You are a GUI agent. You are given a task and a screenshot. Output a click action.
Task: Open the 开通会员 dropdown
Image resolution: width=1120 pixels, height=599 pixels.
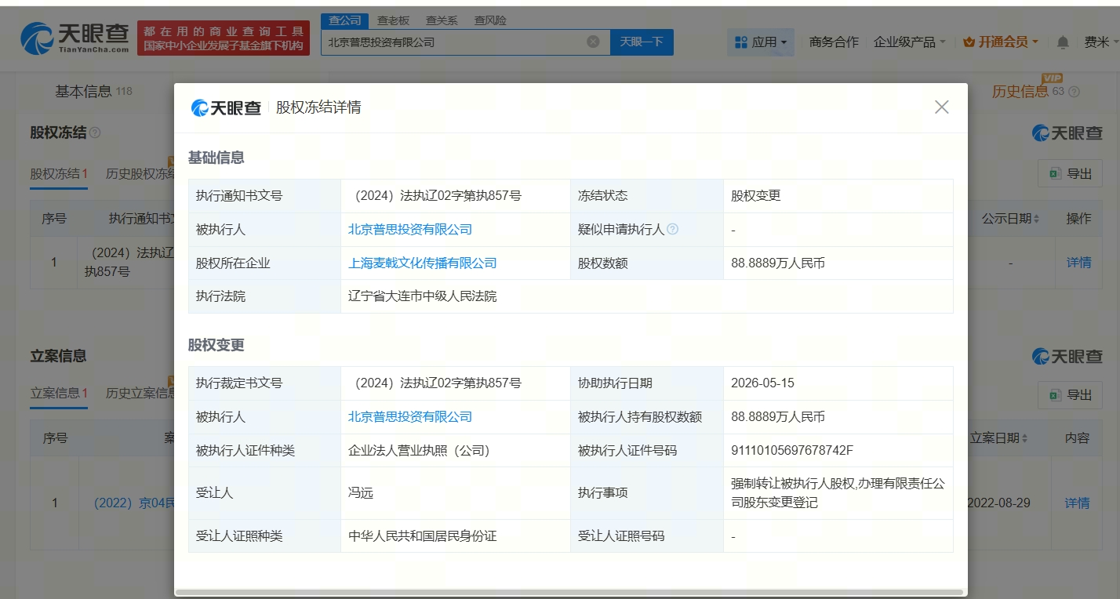click(x=1001, y=42)
